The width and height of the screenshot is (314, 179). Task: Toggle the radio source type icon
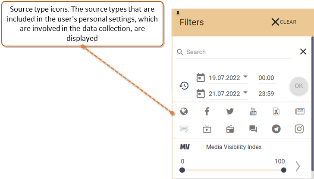point(230,129)
